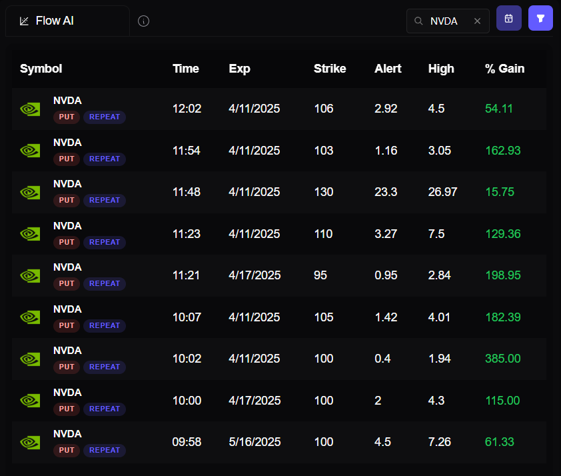Click gain value 54.11
The image size is (561, 476).
click(499, 109)
